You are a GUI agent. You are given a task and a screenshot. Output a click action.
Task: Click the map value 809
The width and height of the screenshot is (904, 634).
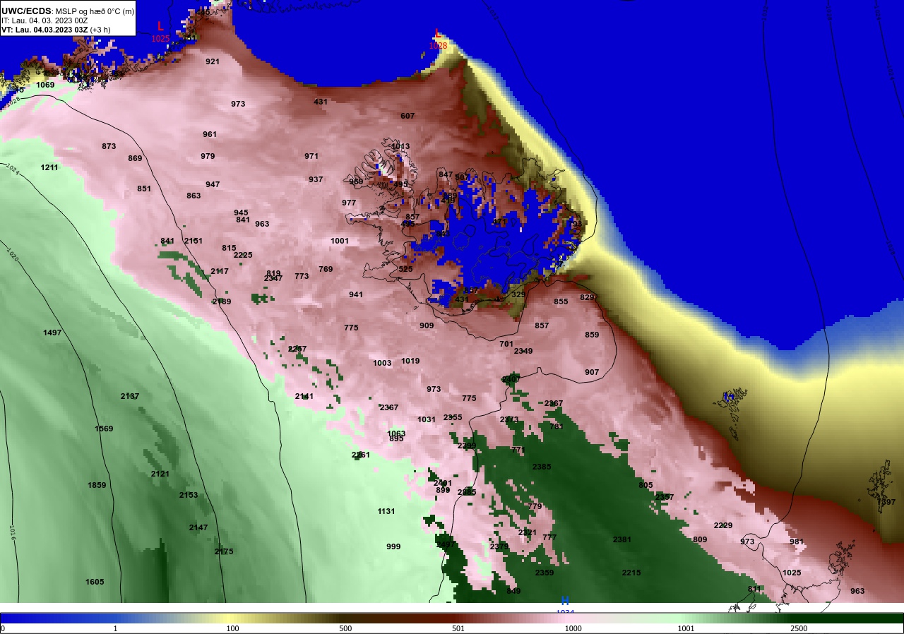[x=700, y=539]
